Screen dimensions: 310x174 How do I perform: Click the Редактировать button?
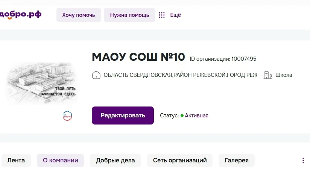123,115
